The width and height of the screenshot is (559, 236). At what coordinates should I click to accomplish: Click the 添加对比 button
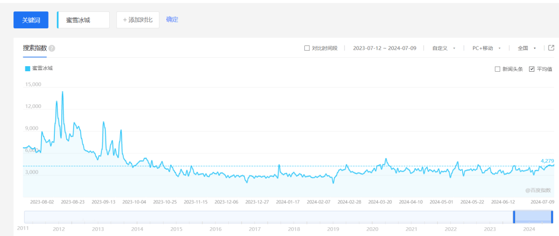(x=138, y=20)
